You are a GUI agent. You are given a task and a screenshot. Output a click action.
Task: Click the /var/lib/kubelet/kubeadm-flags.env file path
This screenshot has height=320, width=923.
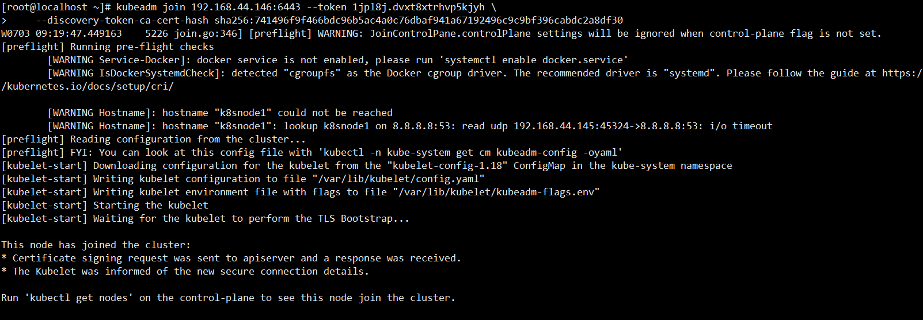496,192
